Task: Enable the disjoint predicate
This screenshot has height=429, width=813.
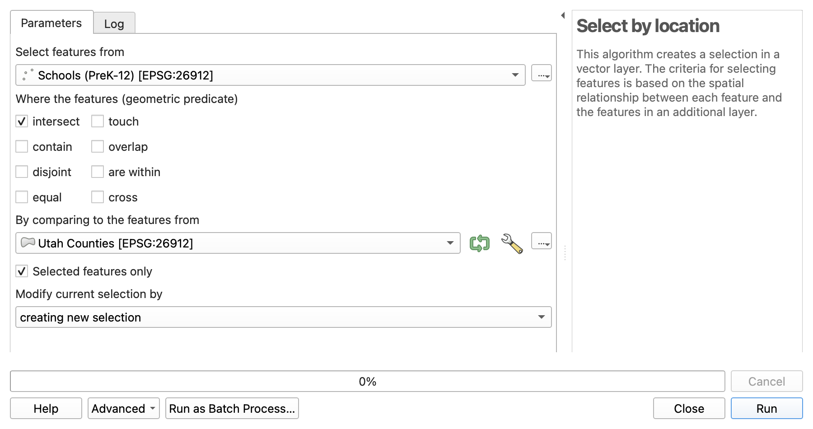Action: pyautogui.click(x=22, y=172)
